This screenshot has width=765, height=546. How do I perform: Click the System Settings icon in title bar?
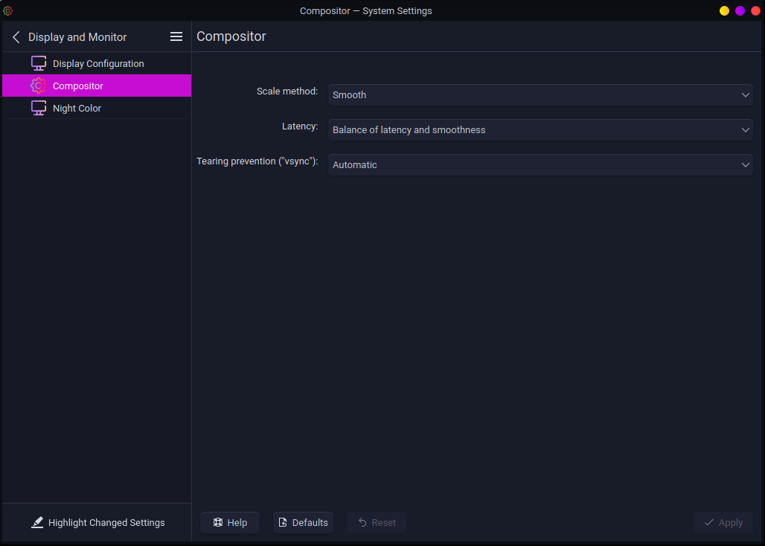coord(8,10)
